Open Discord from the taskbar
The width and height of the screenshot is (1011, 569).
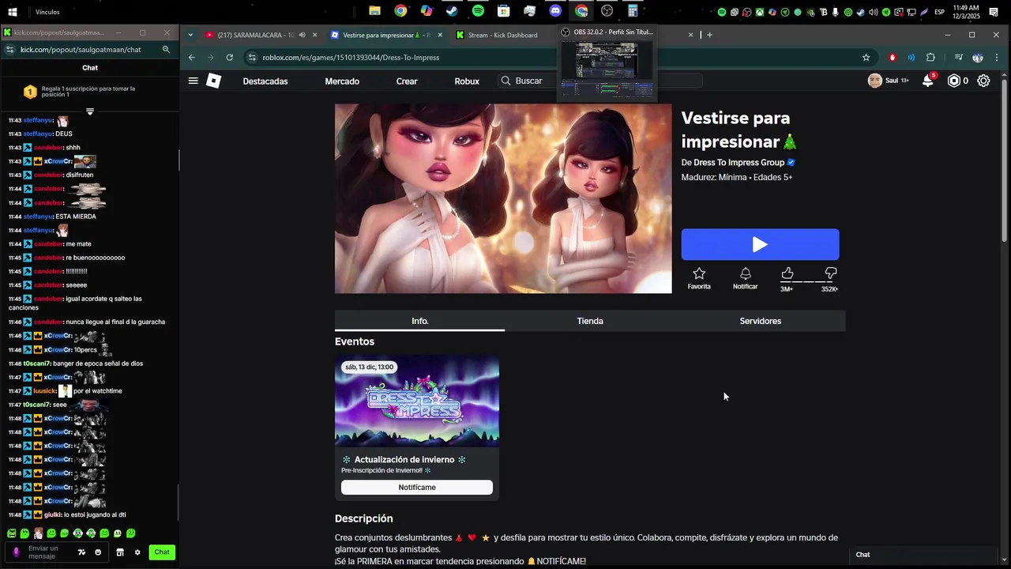point(555,11)
